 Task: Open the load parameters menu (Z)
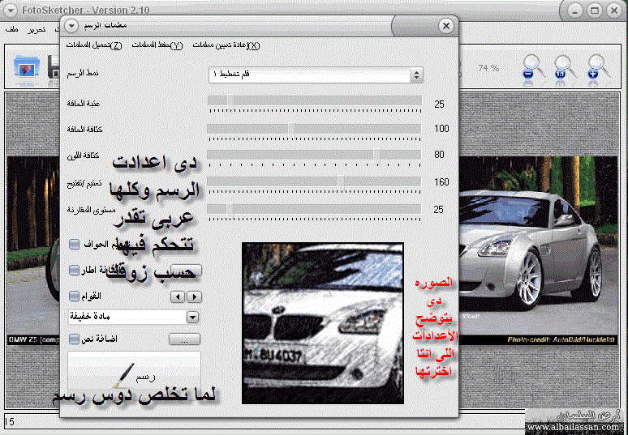[93, 45]
